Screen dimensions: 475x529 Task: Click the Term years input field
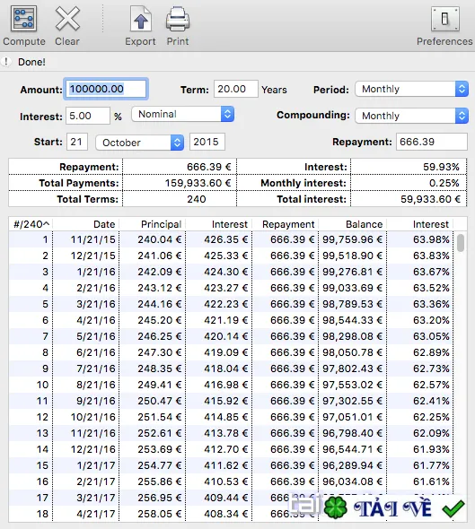click(236, 89)
